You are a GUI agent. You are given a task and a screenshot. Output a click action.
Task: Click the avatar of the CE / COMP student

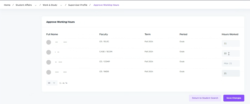pyautogui.click(x=49, y=62)
